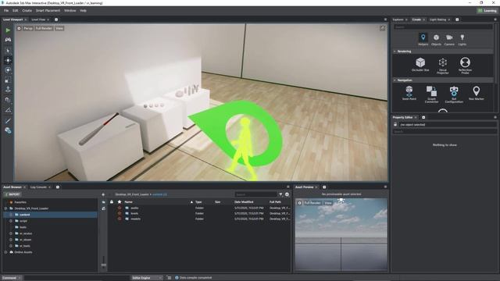Maximize viewport using top-right corner icon

[x=383, y=28]
